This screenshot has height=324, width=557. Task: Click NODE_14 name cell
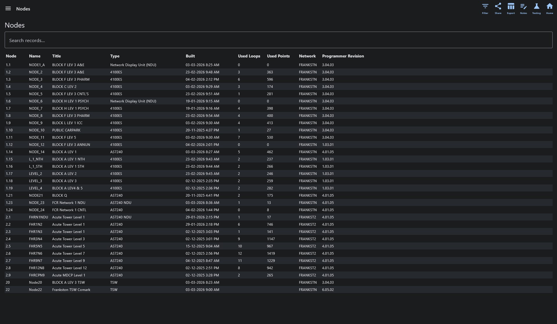(37, 152)
